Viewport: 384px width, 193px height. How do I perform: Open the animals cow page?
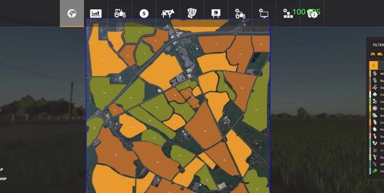coord(168,13)
